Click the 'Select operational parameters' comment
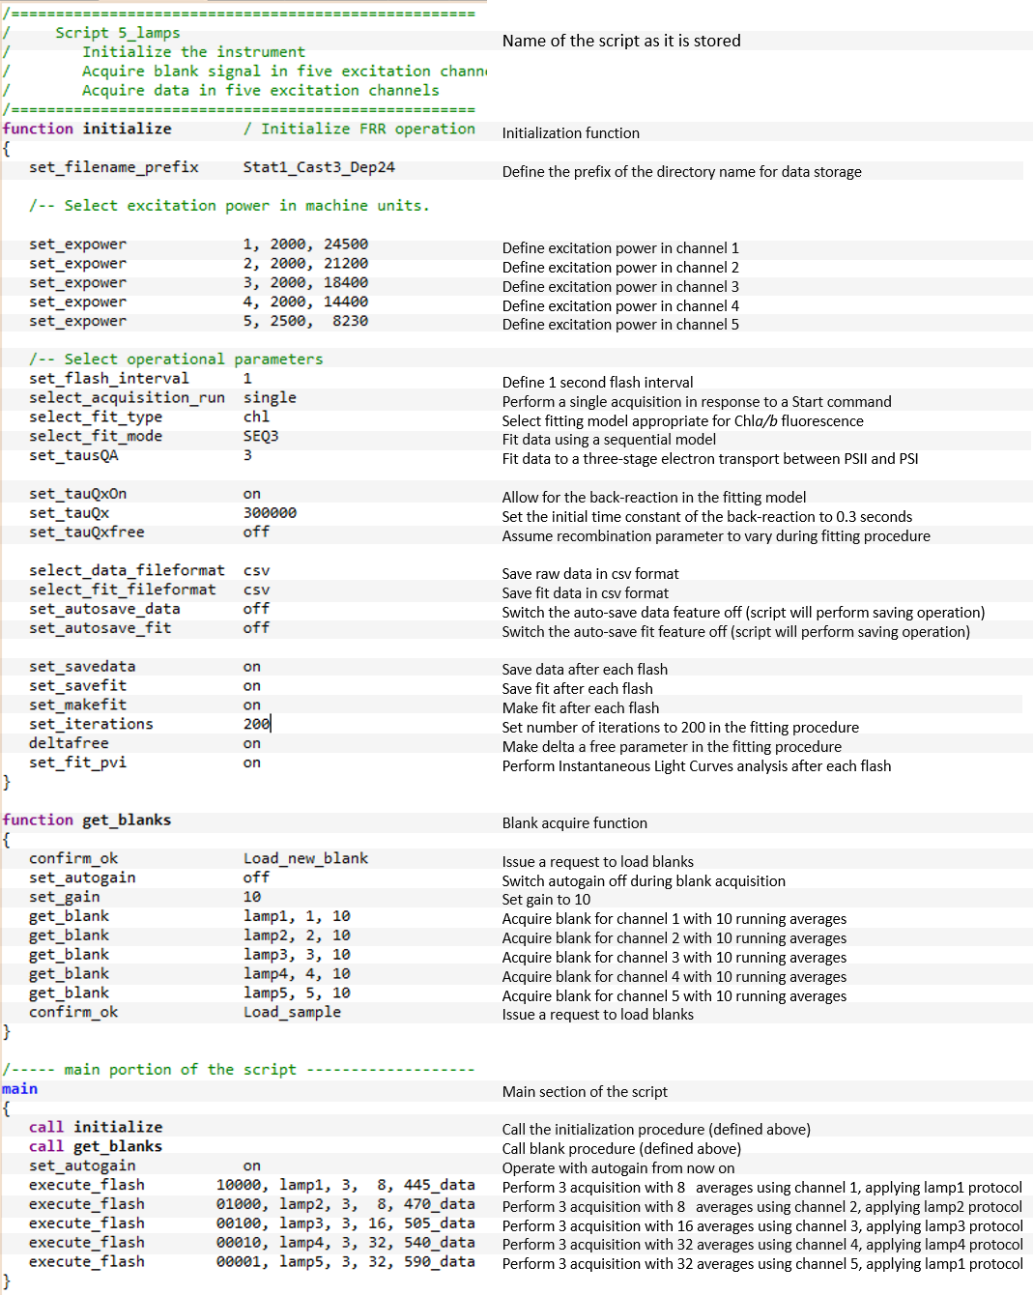This screenshot has width=1033, height=1295. point(176,359)
